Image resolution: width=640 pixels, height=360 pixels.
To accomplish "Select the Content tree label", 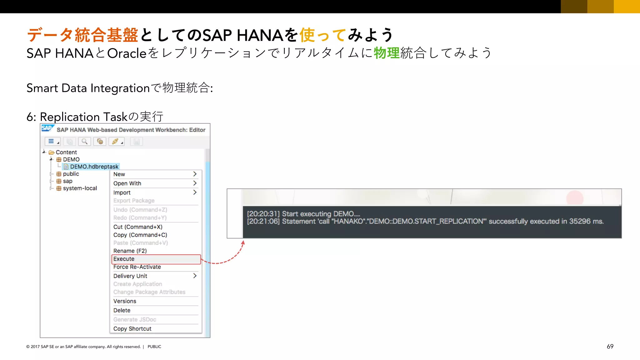I will click(x=66, y=152).
